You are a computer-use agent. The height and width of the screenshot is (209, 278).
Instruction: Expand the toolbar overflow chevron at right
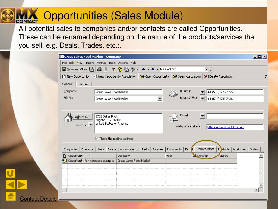coord(266,76)
